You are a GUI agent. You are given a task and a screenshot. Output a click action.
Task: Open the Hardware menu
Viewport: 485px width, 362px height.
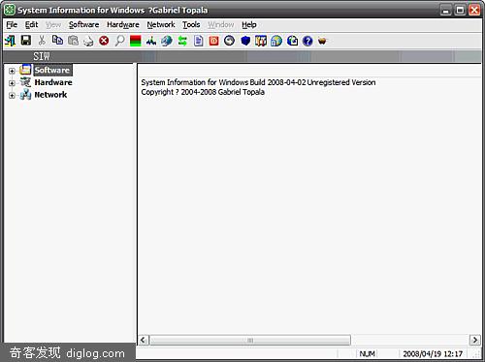[123, 25]
